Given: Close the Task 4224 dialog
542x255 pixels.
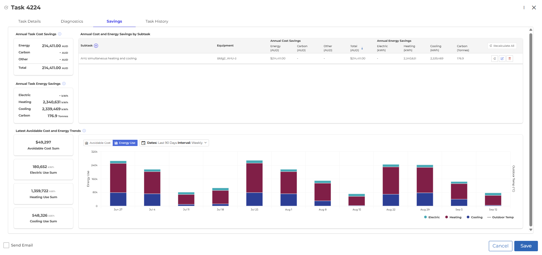Looking at the screenshot, I should (534, 8).
